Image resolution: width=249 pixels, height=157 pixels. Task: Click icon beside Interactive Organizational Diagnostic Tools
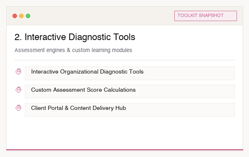click(x=18, y=71)
